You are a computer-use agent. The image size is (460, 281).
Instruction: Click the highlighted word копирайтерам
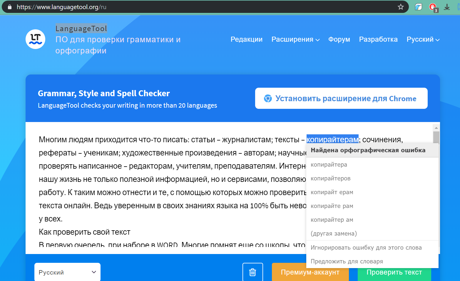coord(332,139)
